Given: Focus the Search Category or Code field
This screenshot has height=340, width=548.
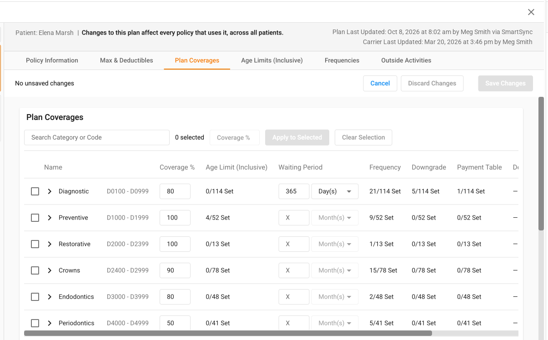Looking at the screenshot, I should [x=97, y=137].
